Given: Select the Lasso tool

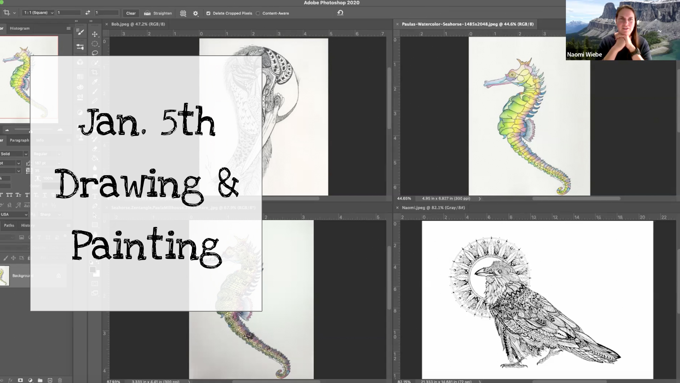Looking at the screenshot, I should (95, 53).
